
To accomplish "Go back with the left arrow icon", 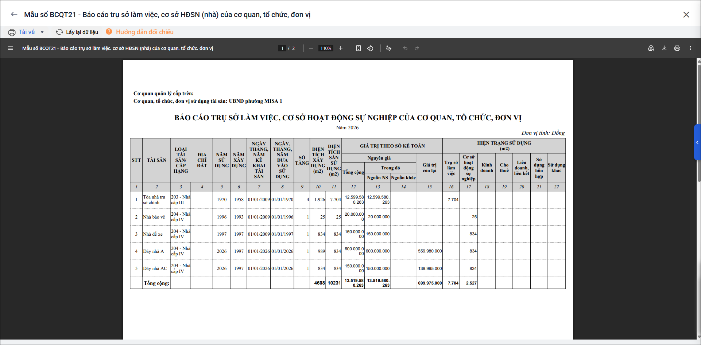I will click(14, 14).
